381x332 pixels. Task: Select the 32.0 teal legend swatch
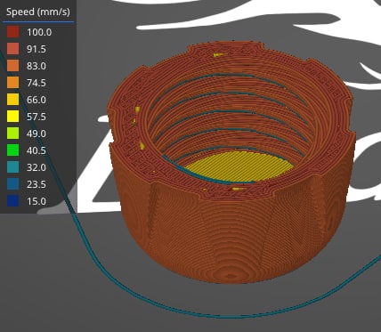pos(13,167)
